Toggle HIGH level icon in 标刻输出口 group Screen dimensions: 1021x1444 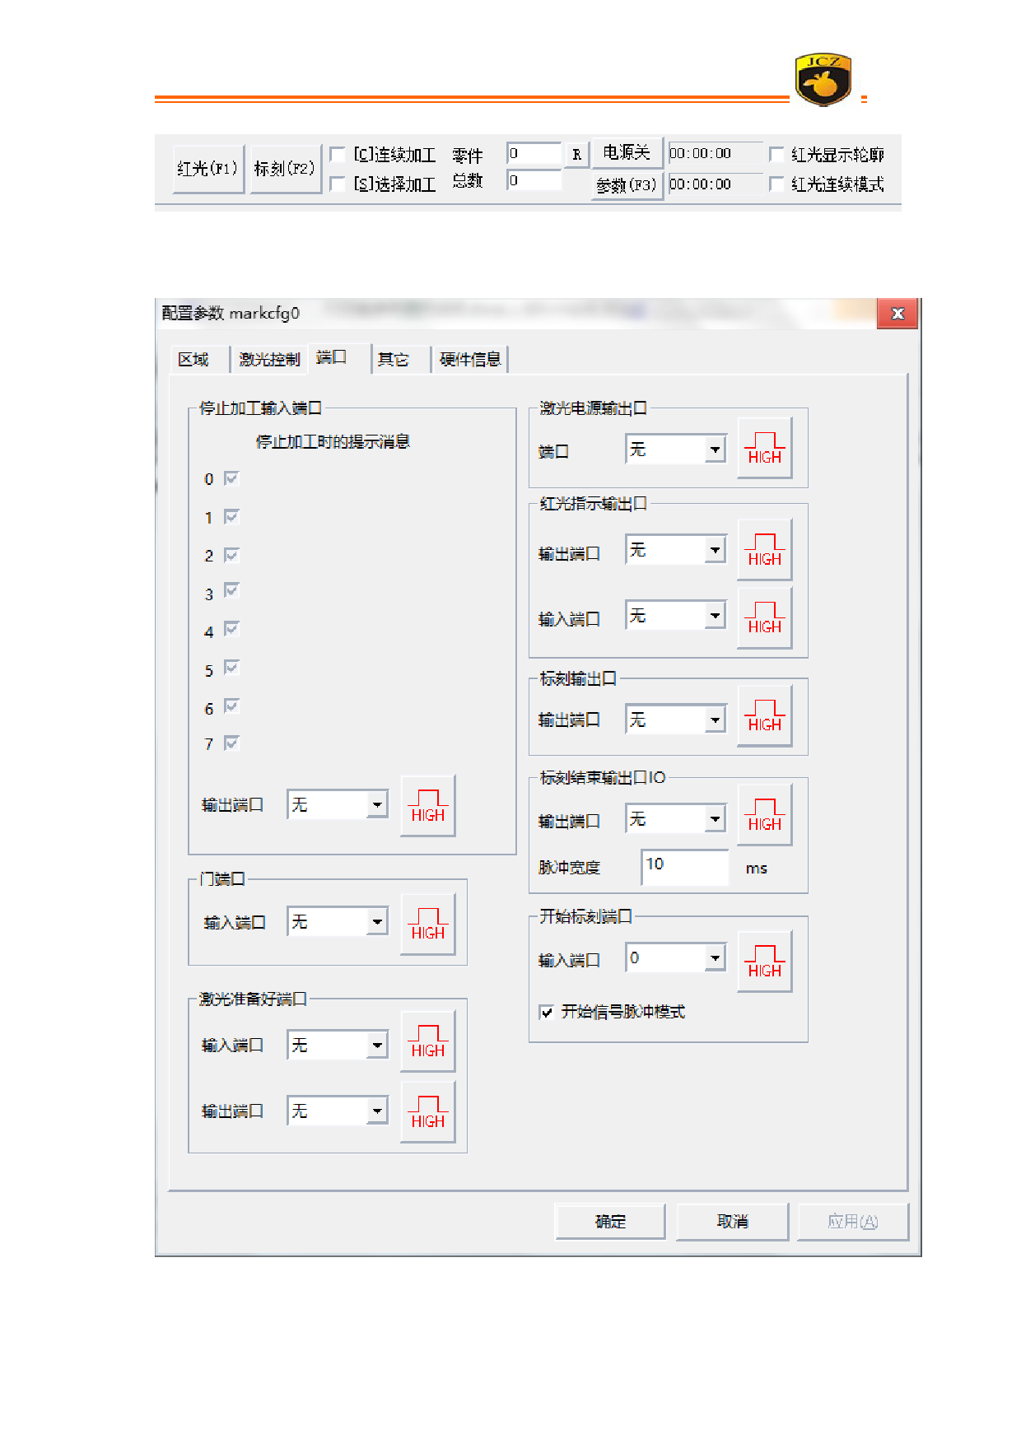click(764, 716)
